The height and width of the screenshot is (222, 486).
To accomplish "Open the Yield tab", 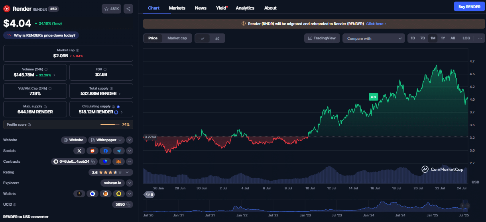I will [222, 8].
